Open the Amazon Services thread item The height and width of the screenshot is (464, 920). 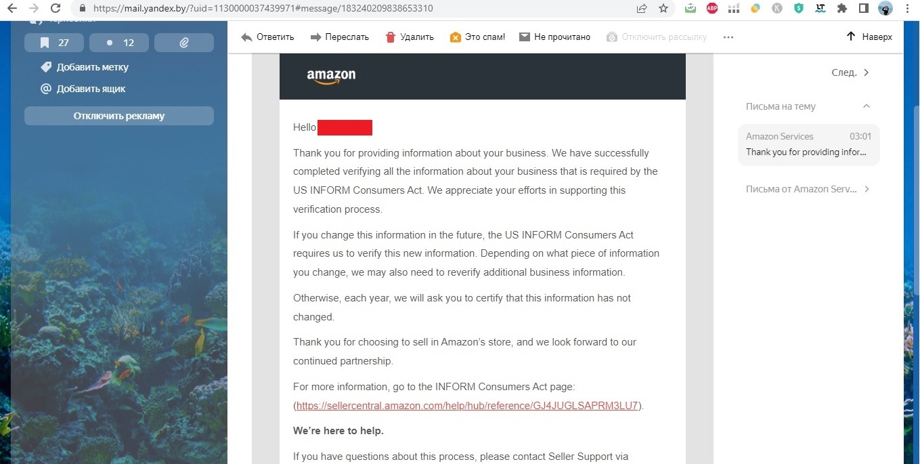click(x=809, y=144)
